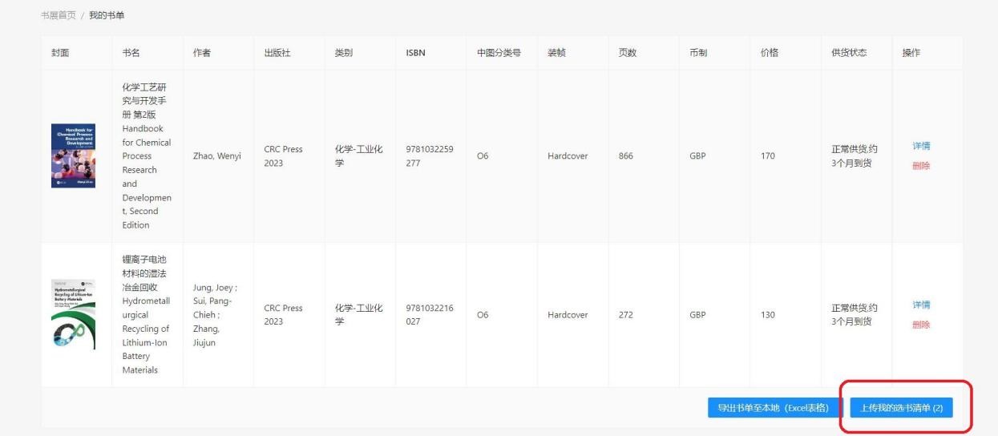Click the 书名 column header
Image resolution: width=998 pixels, height=436 pixels.
[131, 53]
